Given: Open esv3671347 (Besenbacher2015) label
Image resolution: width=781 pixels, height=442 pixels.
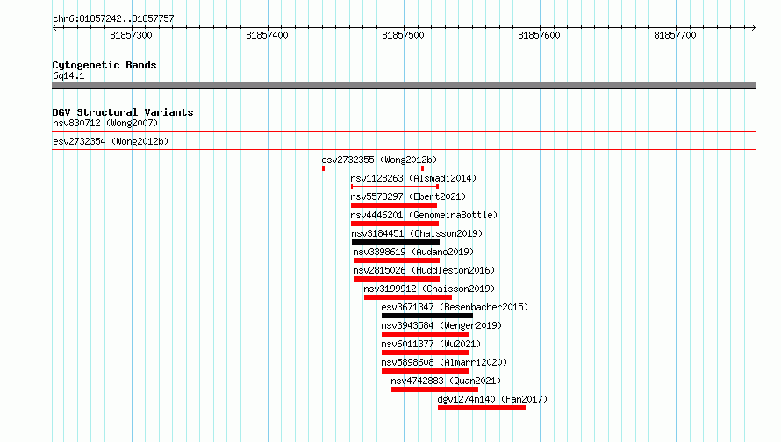Looking at the screenshot, I should click(455, 307).
